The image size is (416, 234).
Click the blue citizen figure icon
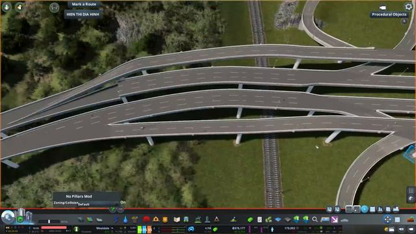272,229
